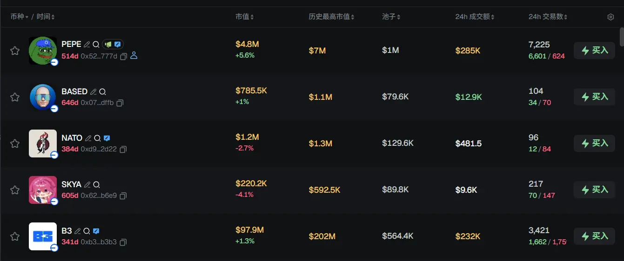Viewport: 624px width, 261px height.
Task: Sort by 池子 column header
Action: (x=391, y=17)
